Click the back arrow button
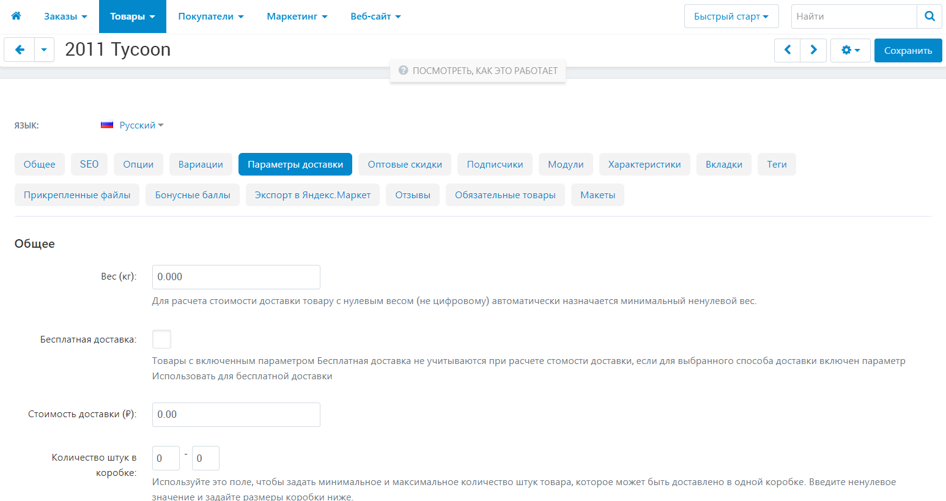946x501 pixels. 20,50
